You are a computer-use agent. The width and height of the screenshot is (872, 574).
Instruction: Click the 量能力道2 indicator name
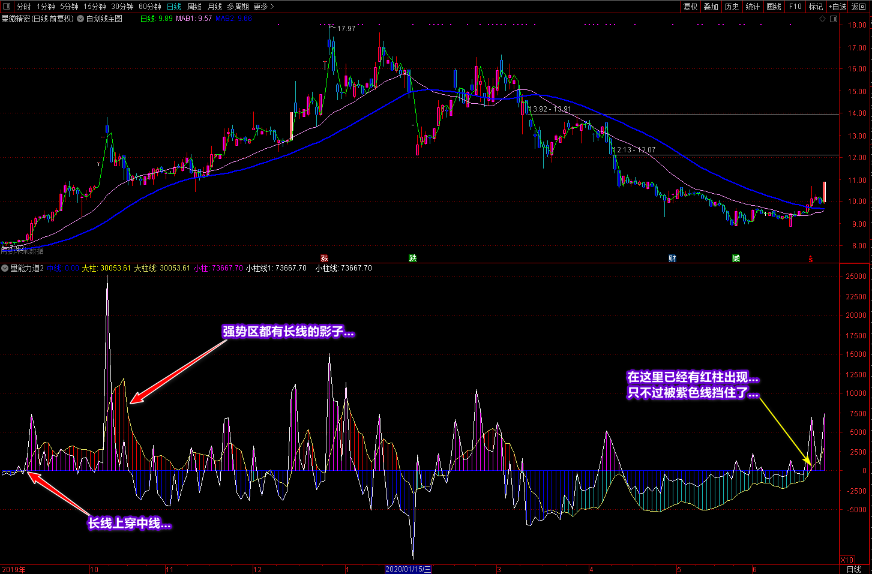[27, 268]
